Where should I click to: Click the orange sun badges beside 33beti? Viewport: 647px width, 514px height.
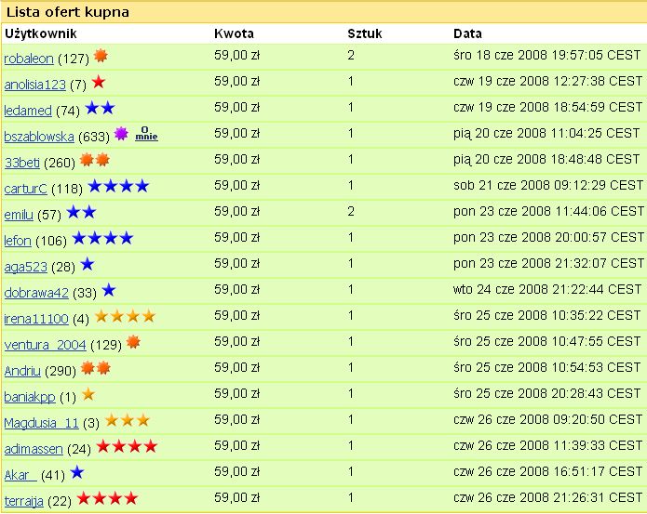(95, 161)
